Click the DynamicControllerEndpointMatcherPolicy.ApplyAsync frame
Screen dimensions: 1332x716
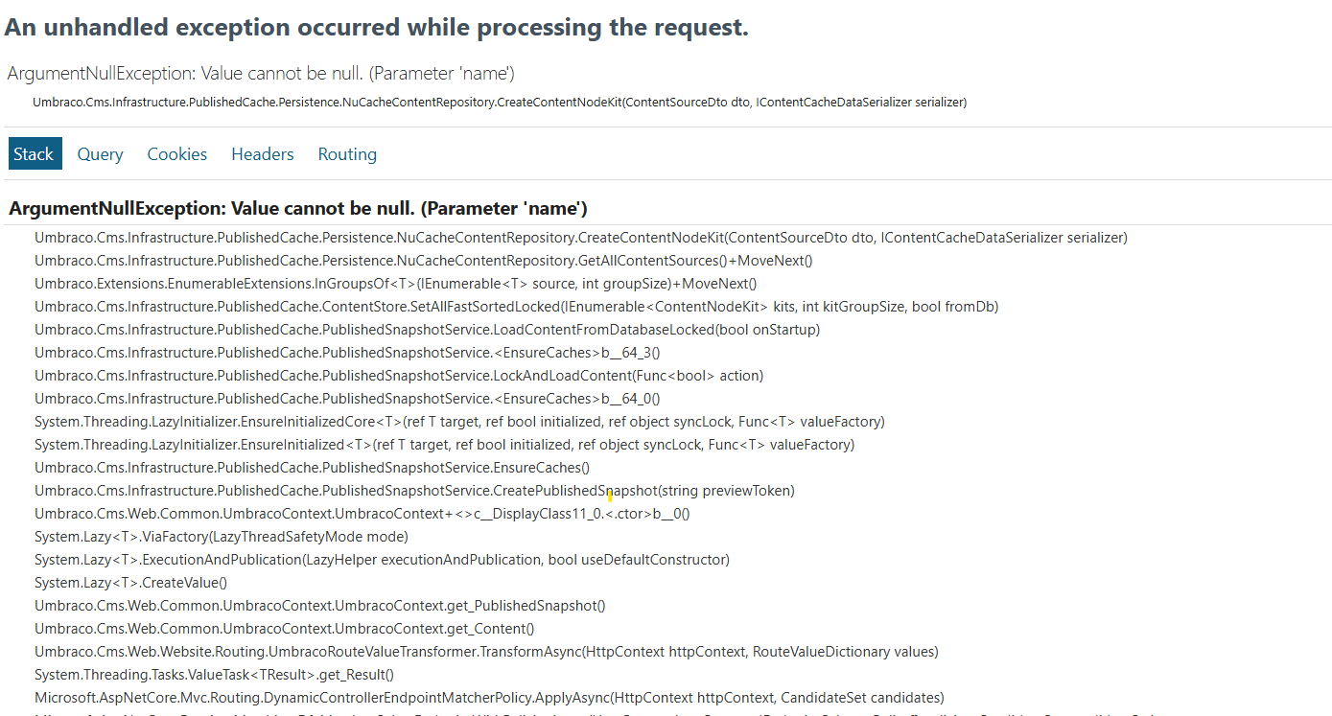[x=489, y=698]
